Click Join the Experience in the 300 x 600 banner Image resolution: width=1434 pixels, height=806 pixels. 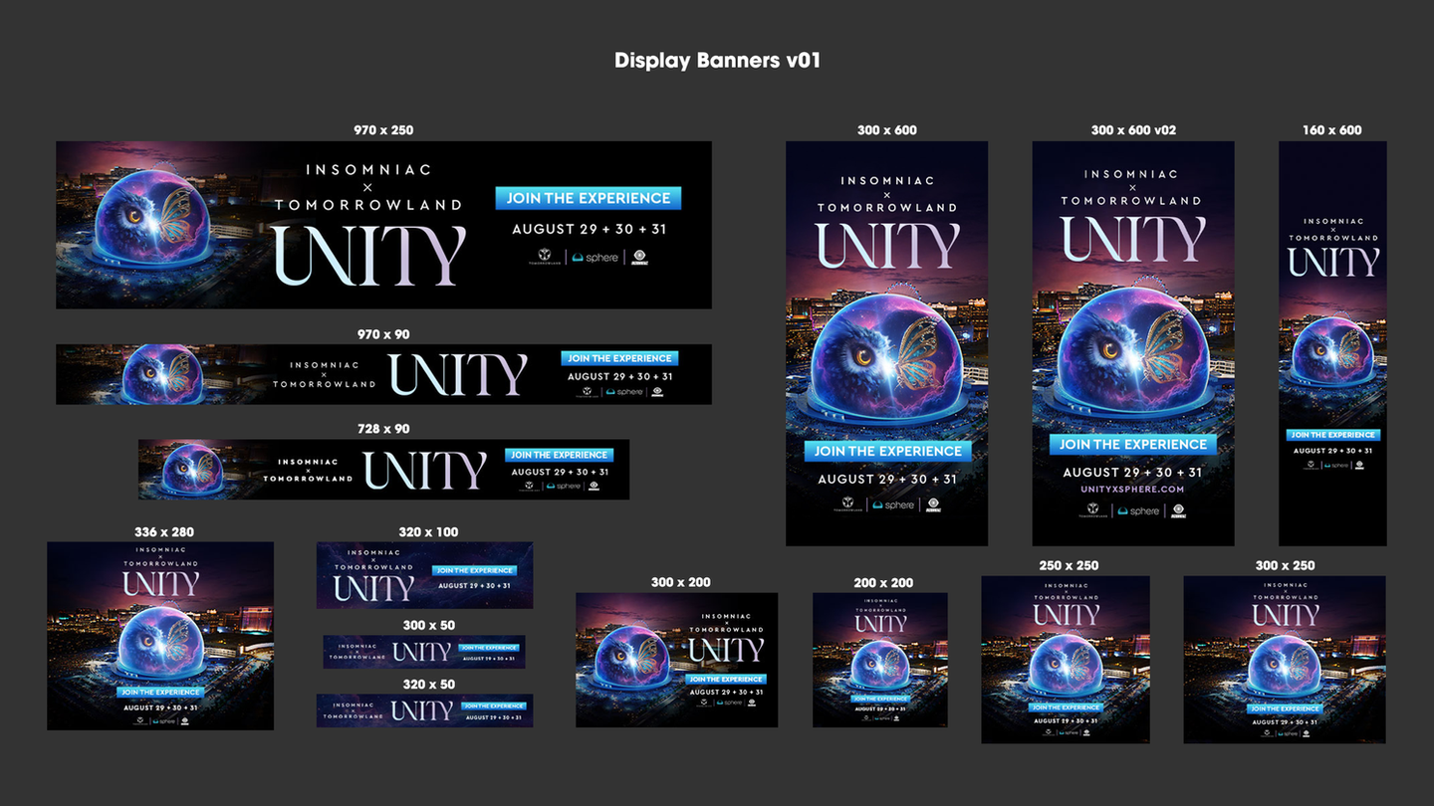pyautogui.click(x=887, y=451)
